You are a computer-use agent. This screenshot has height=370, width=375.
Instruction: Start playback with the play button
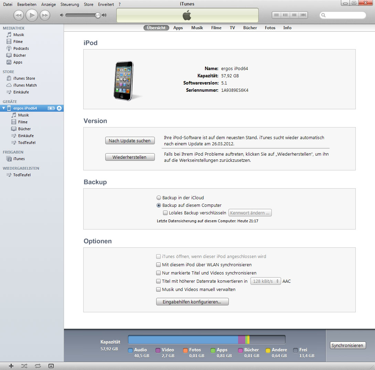pyautogui.click(x=32, y=15)
